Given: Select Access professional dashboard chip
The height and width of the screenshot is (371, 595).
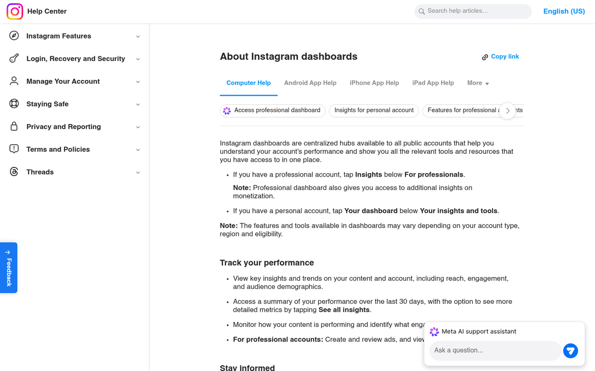Looking at the screenshot, I should tap(272, 110).
